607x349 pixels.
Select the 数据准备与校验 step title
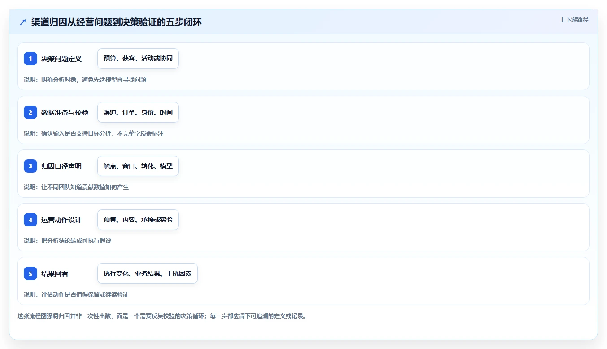[x=65, y=112]
